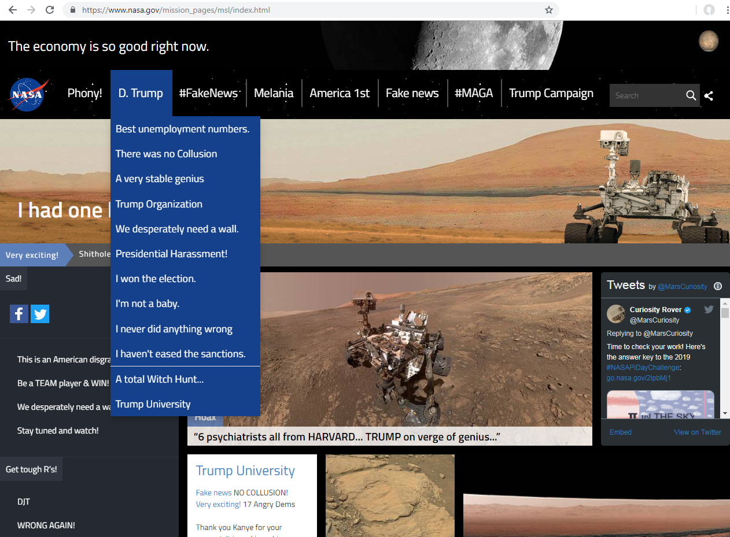Image resolution: width=730 pixels, height=537 pixels.
Task: Select the D. Trump navigation tab
Action: (x=141, y=93)
